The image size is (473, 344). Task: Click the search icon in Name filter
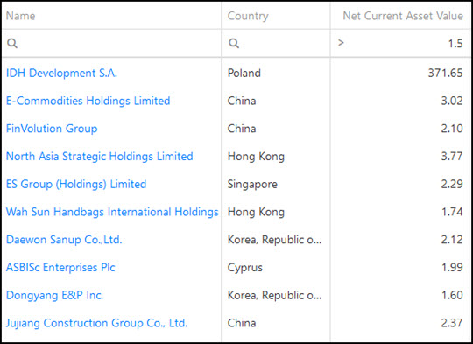coord(12,43)
